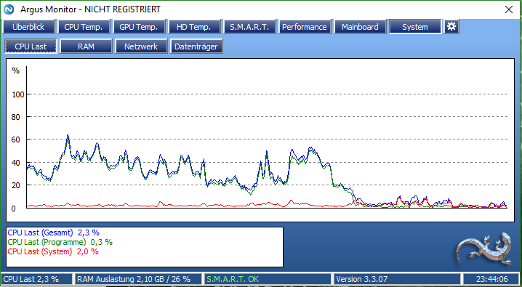Click the silver gecko logo
This screenshot has height=287, width=522.
485,248
